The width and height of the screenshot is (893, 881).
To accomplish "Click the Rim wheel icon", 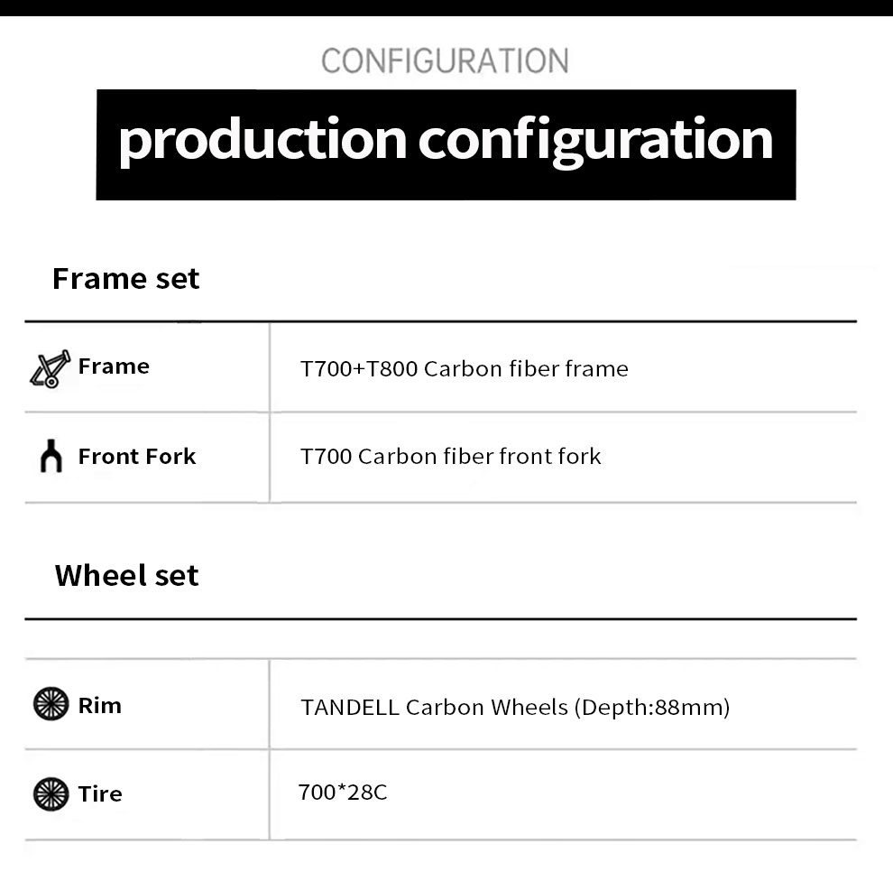I will 51,704.
